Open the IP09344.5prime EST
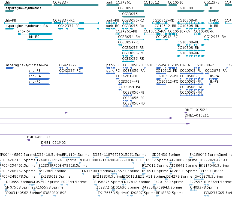This screenshot has width=232, height=197. pos(64,185)
